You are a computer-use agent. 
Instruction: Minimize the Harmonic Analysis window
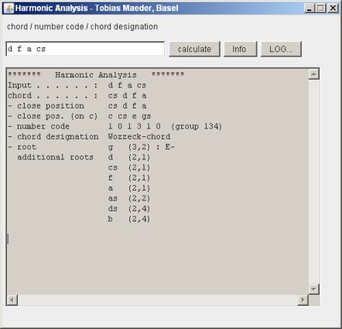310,8
